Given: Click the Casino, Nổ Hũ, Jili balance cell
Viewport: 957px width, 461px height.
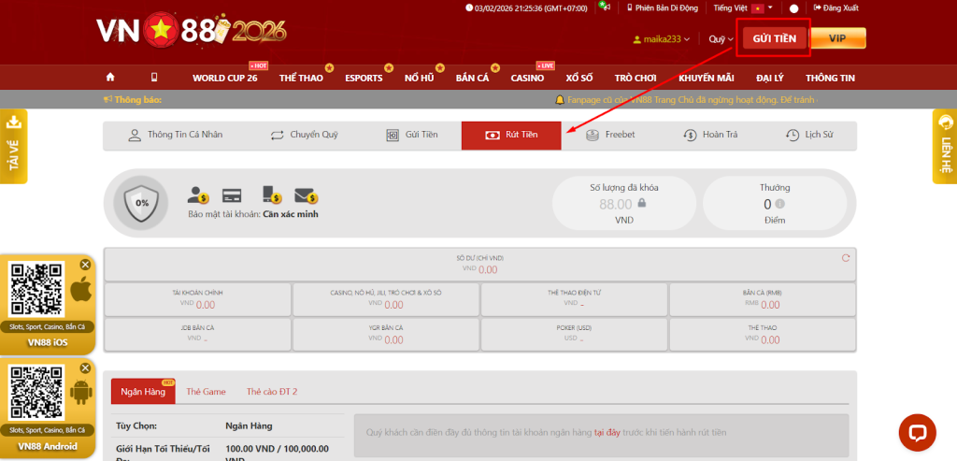Looking at the screenshot, I should 386,298.
